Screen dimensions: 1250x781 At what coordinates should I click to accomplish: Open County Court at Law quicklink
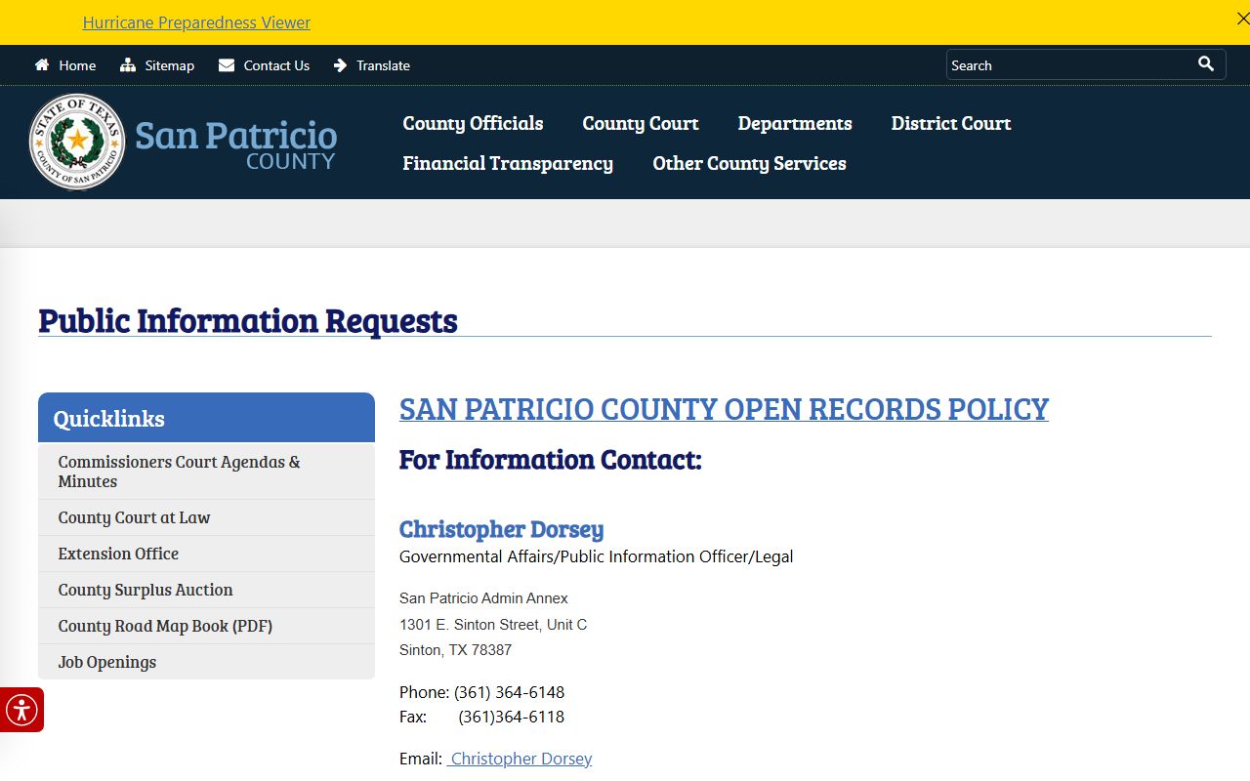(206, 517)
